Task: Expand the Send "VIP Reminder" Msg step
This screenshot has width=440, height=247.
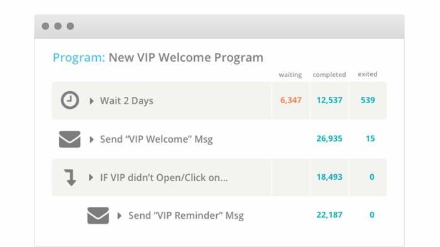Action: [119, 216]
